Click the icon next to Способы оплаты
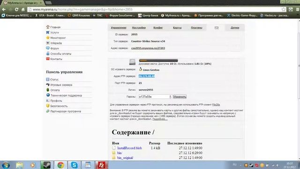This screenshot has height=169, width=300. (48, 54)
